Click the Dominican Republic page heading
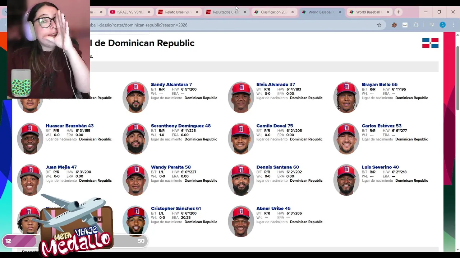The height and width of the screenshot is (258, 460). click(x=142, y=43)
